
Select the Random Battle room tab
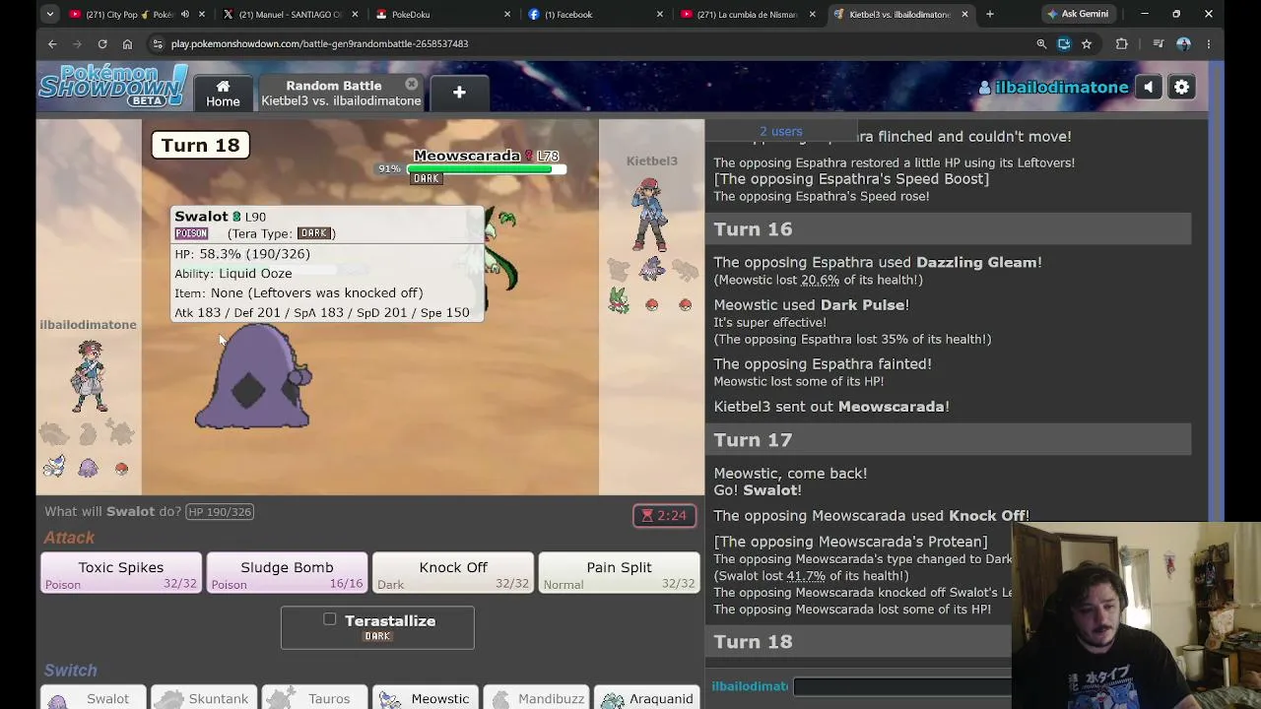[341, 93]
